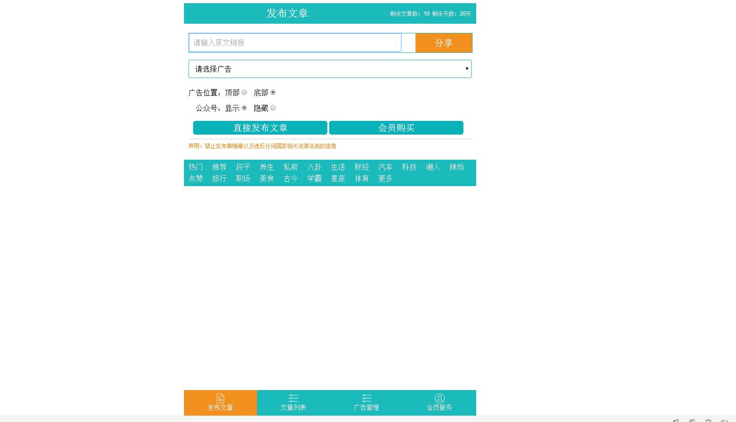The width and height of the screenshot is (736, 422).
Task: Pick the 科技 category
Action: tap(410, 167)
